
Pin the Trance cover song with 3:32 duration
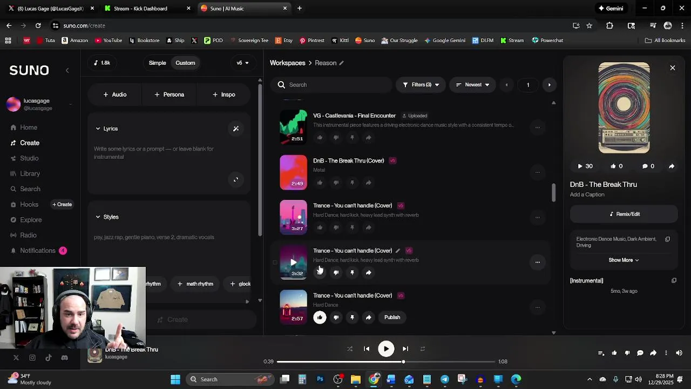point(352,273)
